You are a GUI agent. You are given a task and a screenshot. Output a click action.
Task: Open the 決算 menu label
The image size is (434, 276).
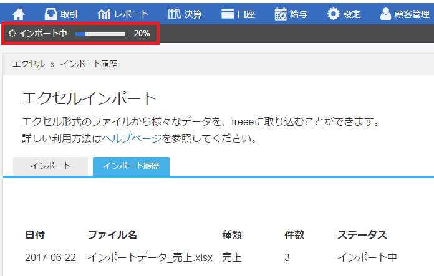pos(193,14)
